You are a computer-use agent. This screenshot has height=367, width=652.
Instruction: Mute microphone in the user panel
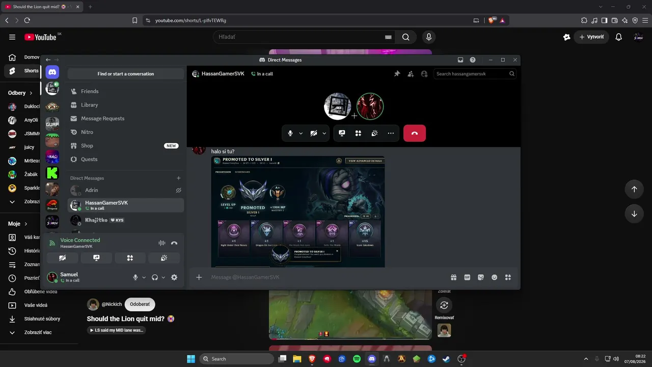(135, 277)
